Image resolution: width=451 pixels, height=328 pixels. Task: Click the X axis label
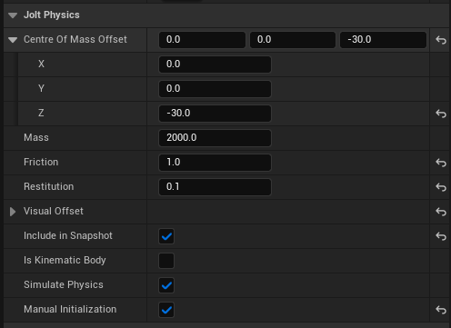click(x=41, y=64)
